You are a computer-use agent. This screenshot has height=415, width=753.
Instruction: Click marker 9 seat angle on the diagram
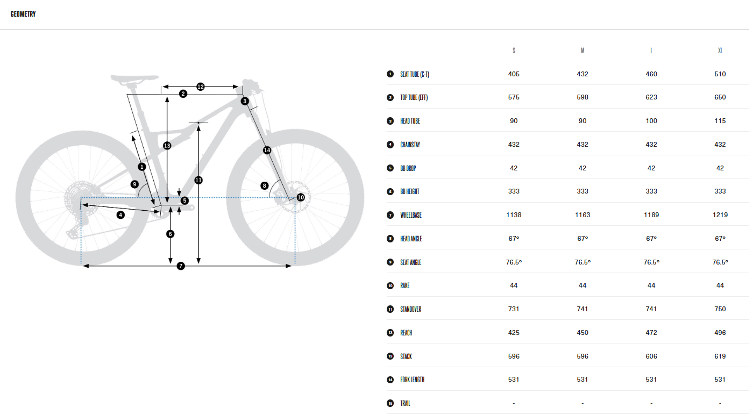pos(134,184)
